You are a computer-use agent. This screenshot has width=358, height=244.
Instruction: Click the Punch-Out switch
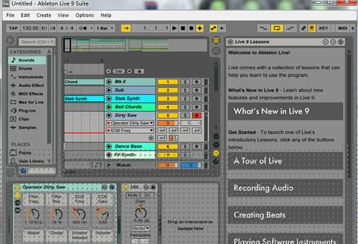290,28
